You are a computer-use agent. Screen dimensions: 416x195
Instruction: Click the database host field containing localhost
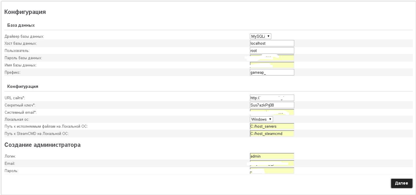[272, 43]
